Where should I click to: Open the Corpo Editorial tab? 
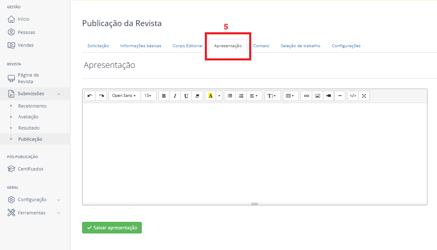pyautogui.click(x=187, y=46)
